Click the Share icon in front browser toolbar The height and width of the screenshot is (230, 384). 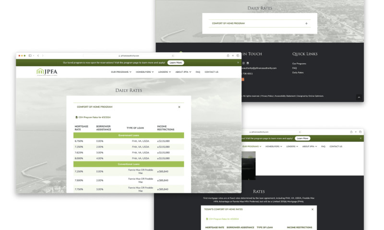(x=228, y=56)
